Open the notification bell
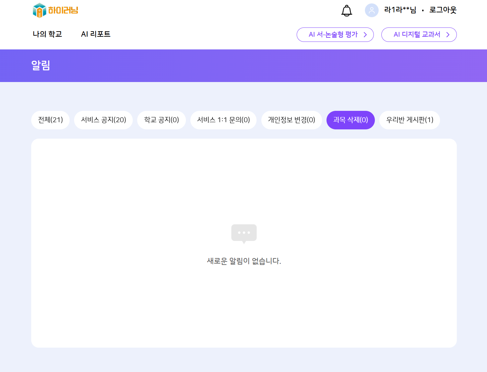487x372 pixels. pos(346,11)
